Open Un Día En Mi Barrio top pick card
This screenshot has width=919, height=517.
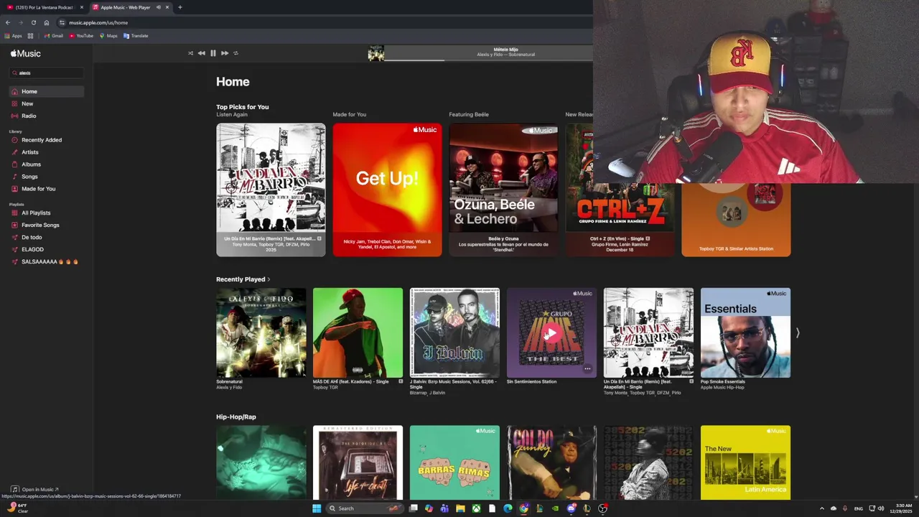271,190
